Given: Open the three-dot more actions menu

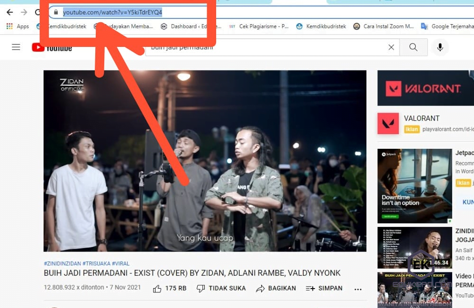Looking at the screenshot, I should [358, 289].
